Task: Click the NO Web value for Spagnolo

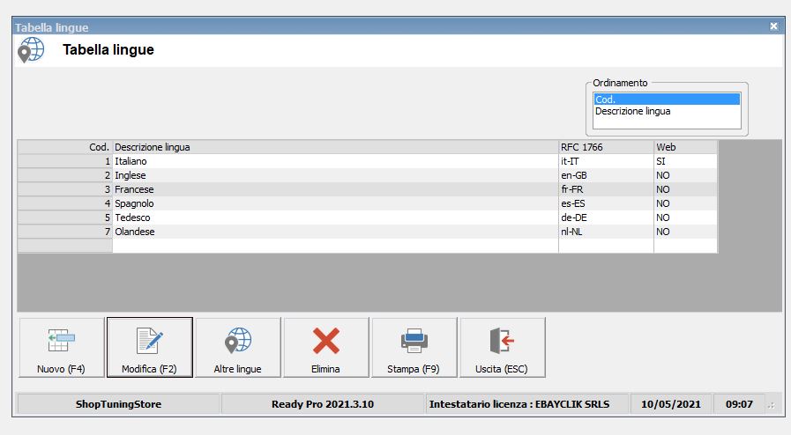Action: click(685, 203)
